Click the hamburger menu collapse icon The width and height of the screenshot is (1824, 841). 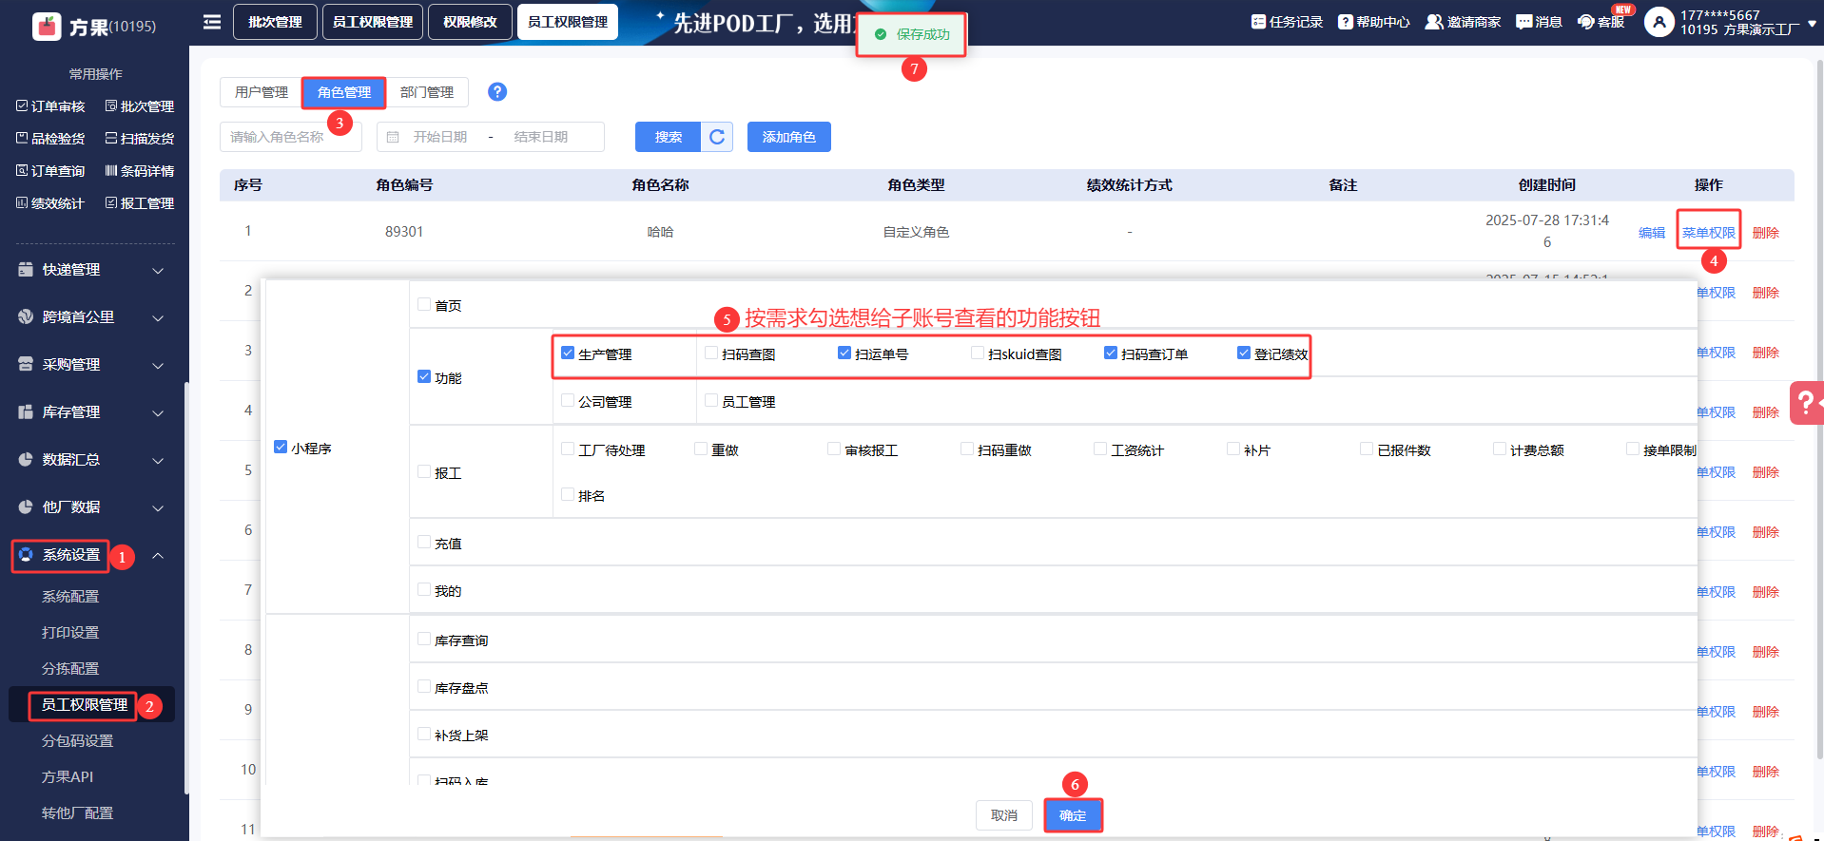pos(212,22)
